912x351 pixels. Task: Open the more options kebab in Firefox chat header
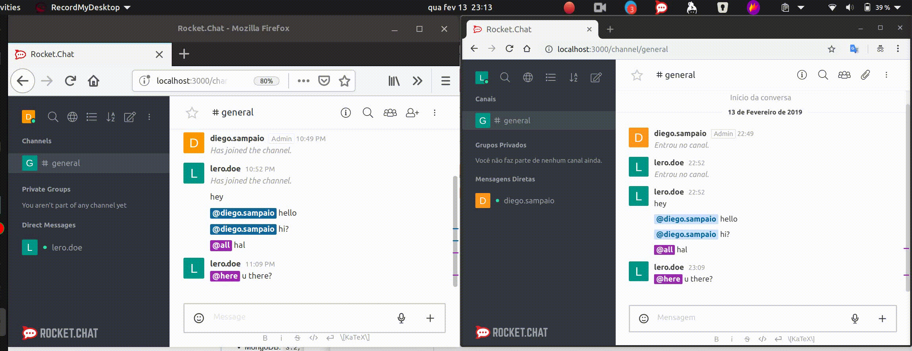click(x=434, y=113)
